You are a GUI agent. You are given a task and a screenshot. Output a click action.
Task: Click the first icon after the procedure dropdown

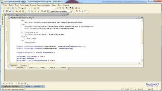(x=76, y=11)
